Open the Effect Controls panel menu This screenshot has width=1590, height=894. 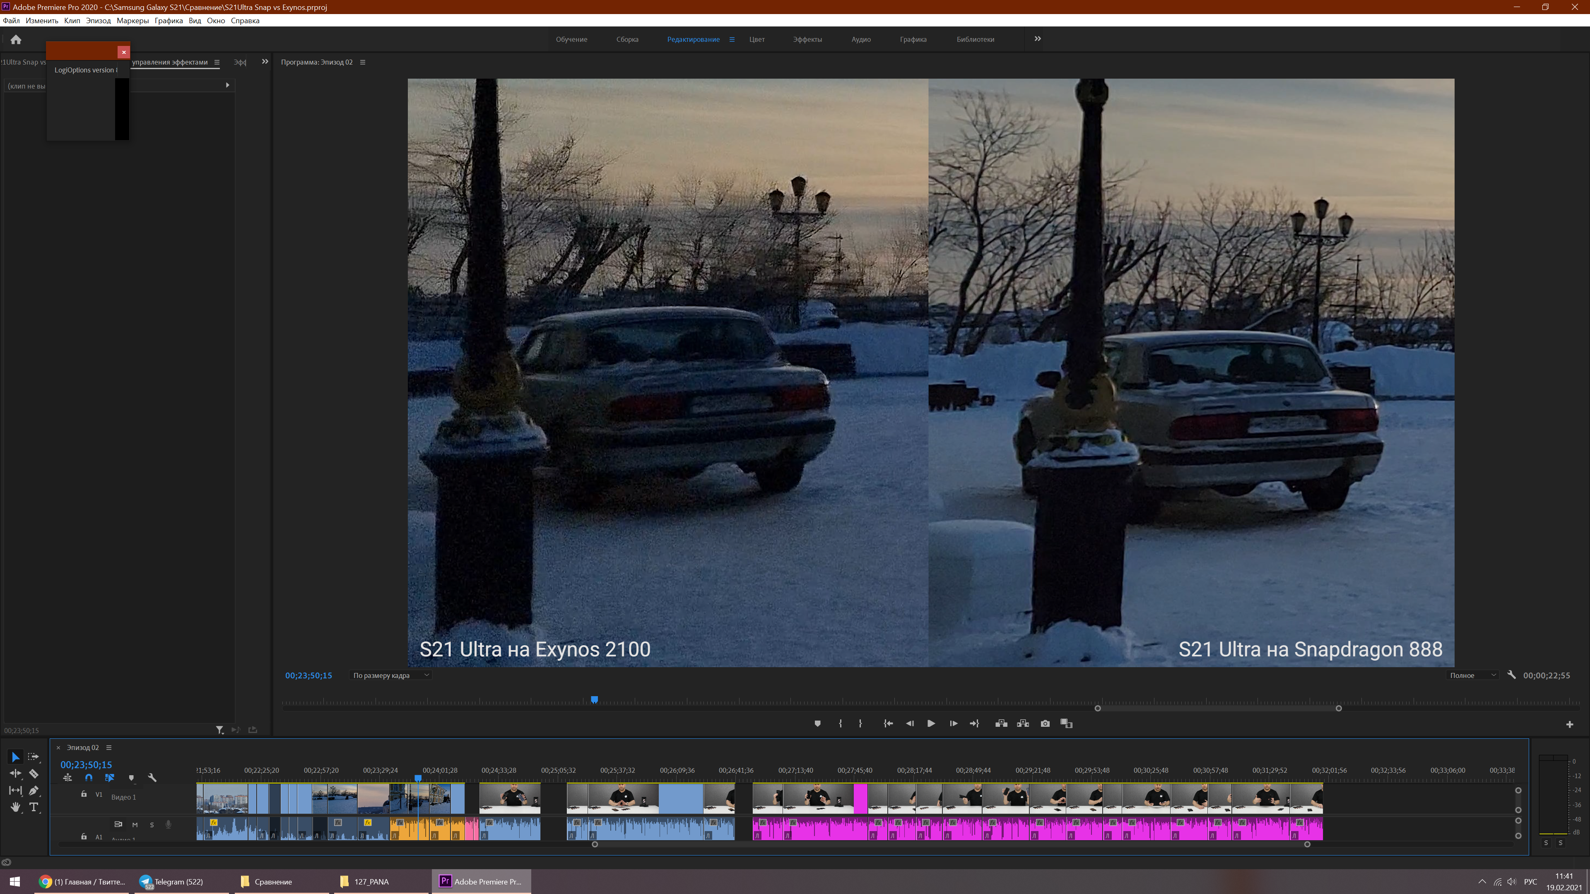[217, 62]
